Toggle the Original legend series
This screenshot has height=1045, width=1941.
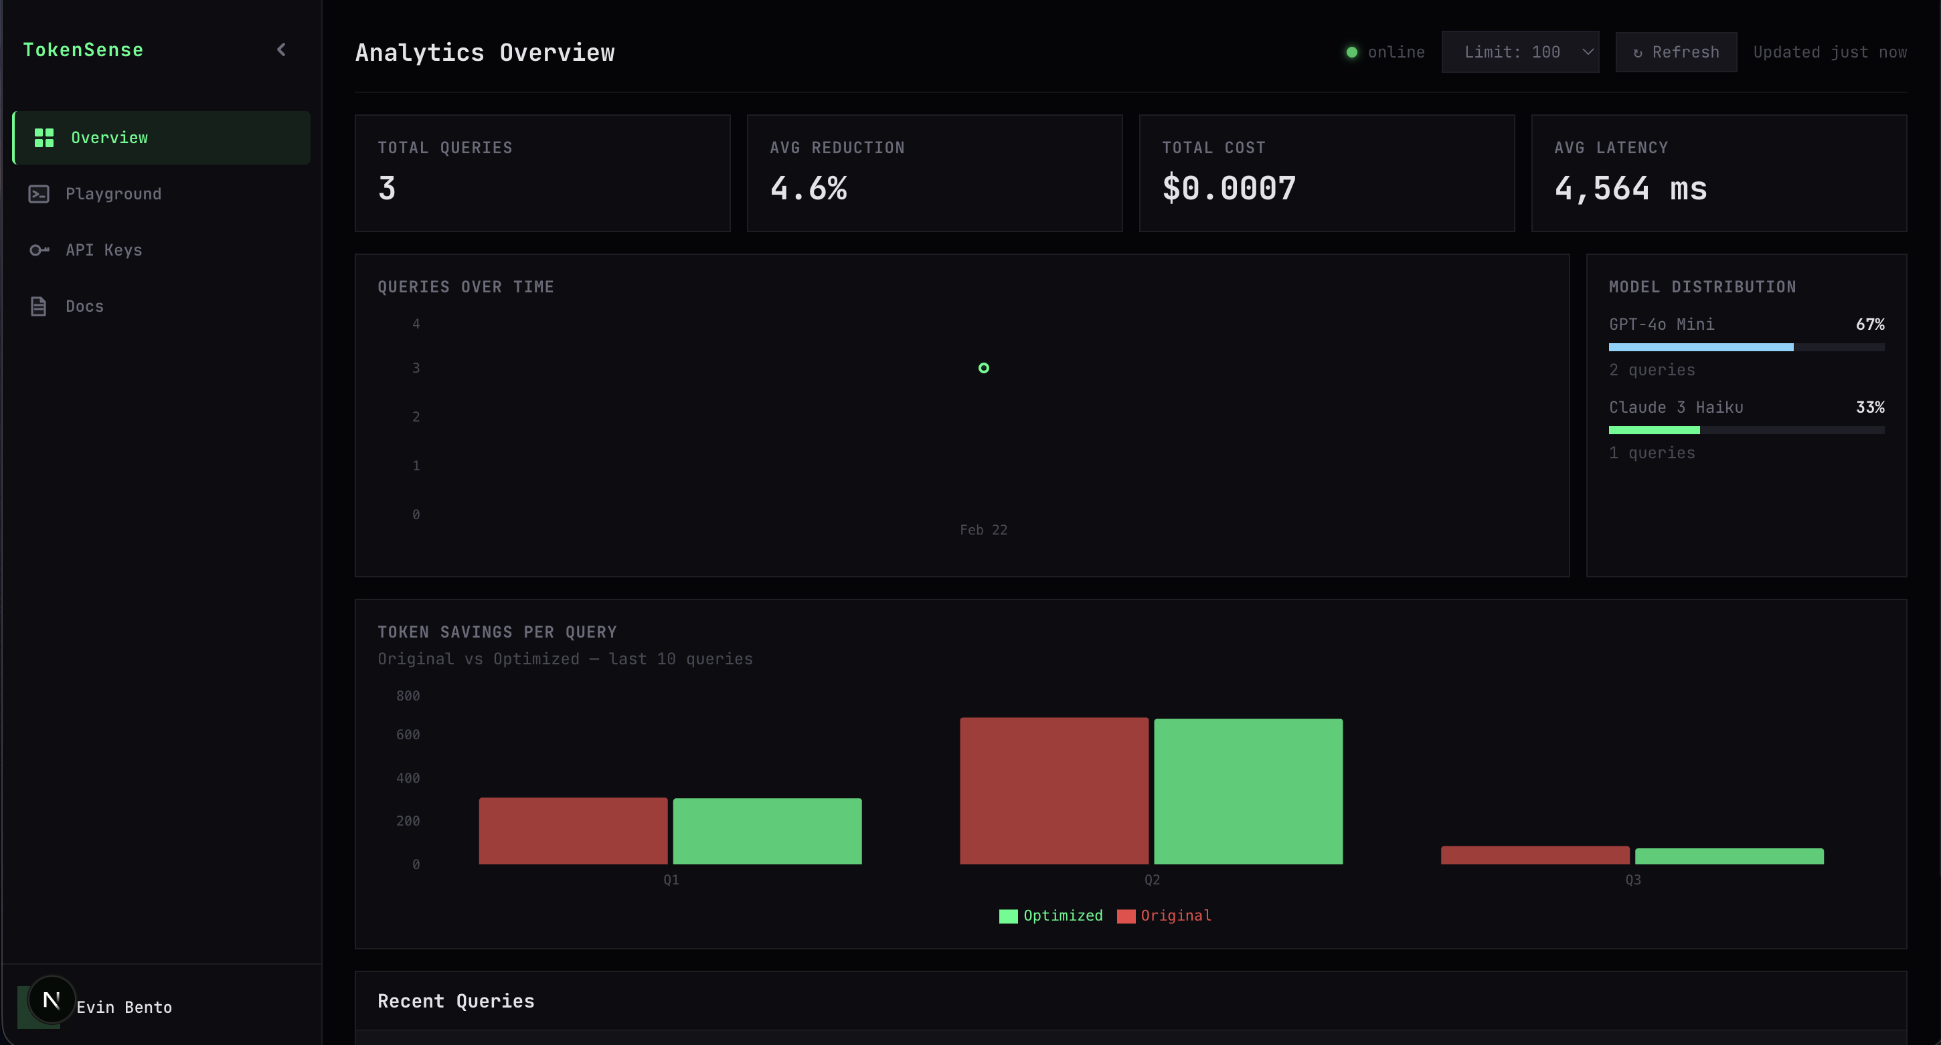pos(1164,916)
